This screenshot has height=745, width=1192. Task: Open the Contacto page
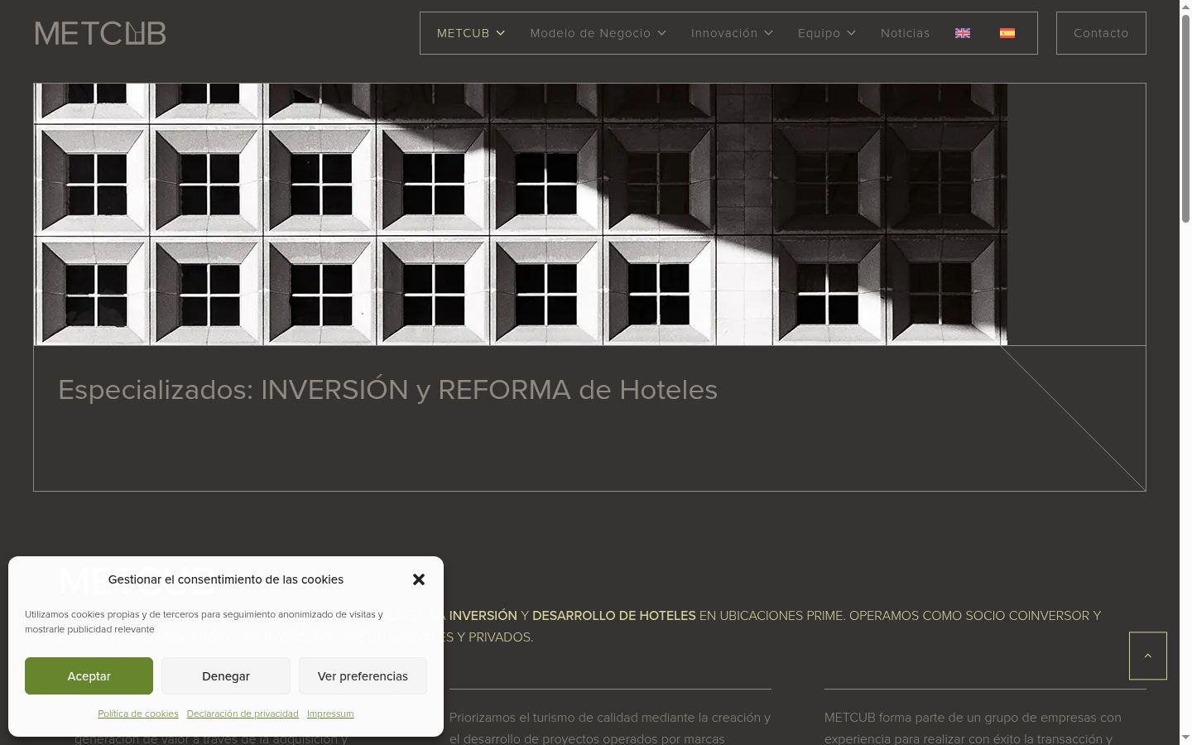[1101, 33]
